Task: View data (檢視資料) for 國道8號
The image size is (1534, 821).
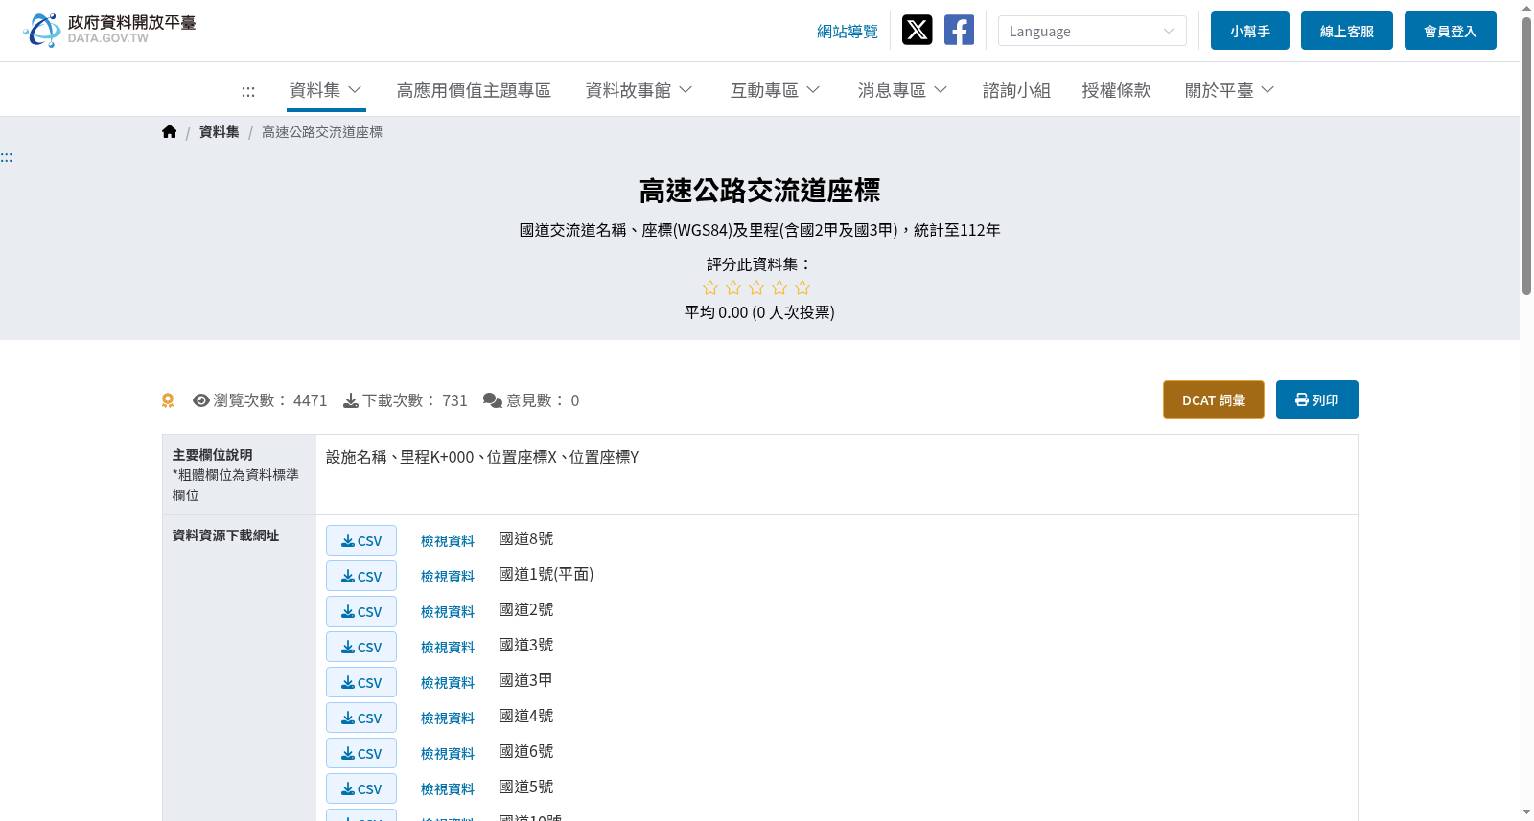Action: [448, 541]
